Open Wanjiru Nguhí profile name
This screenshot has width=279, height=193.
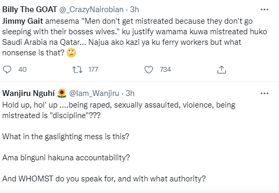point(29,93)
